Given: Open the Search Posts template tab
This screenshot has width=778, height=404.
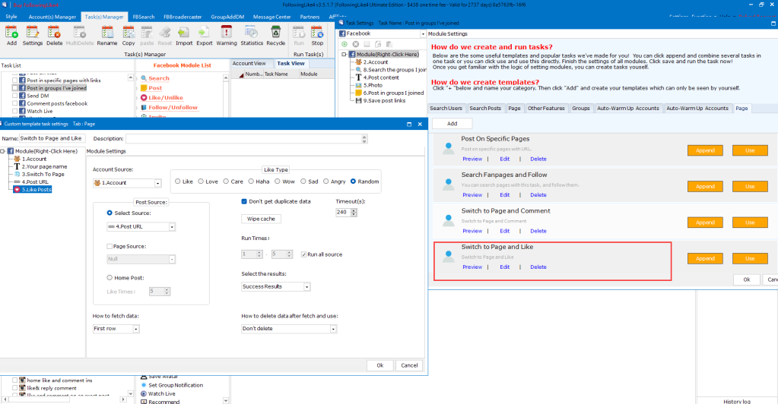Looking at the screenshot, I should 484,108.
